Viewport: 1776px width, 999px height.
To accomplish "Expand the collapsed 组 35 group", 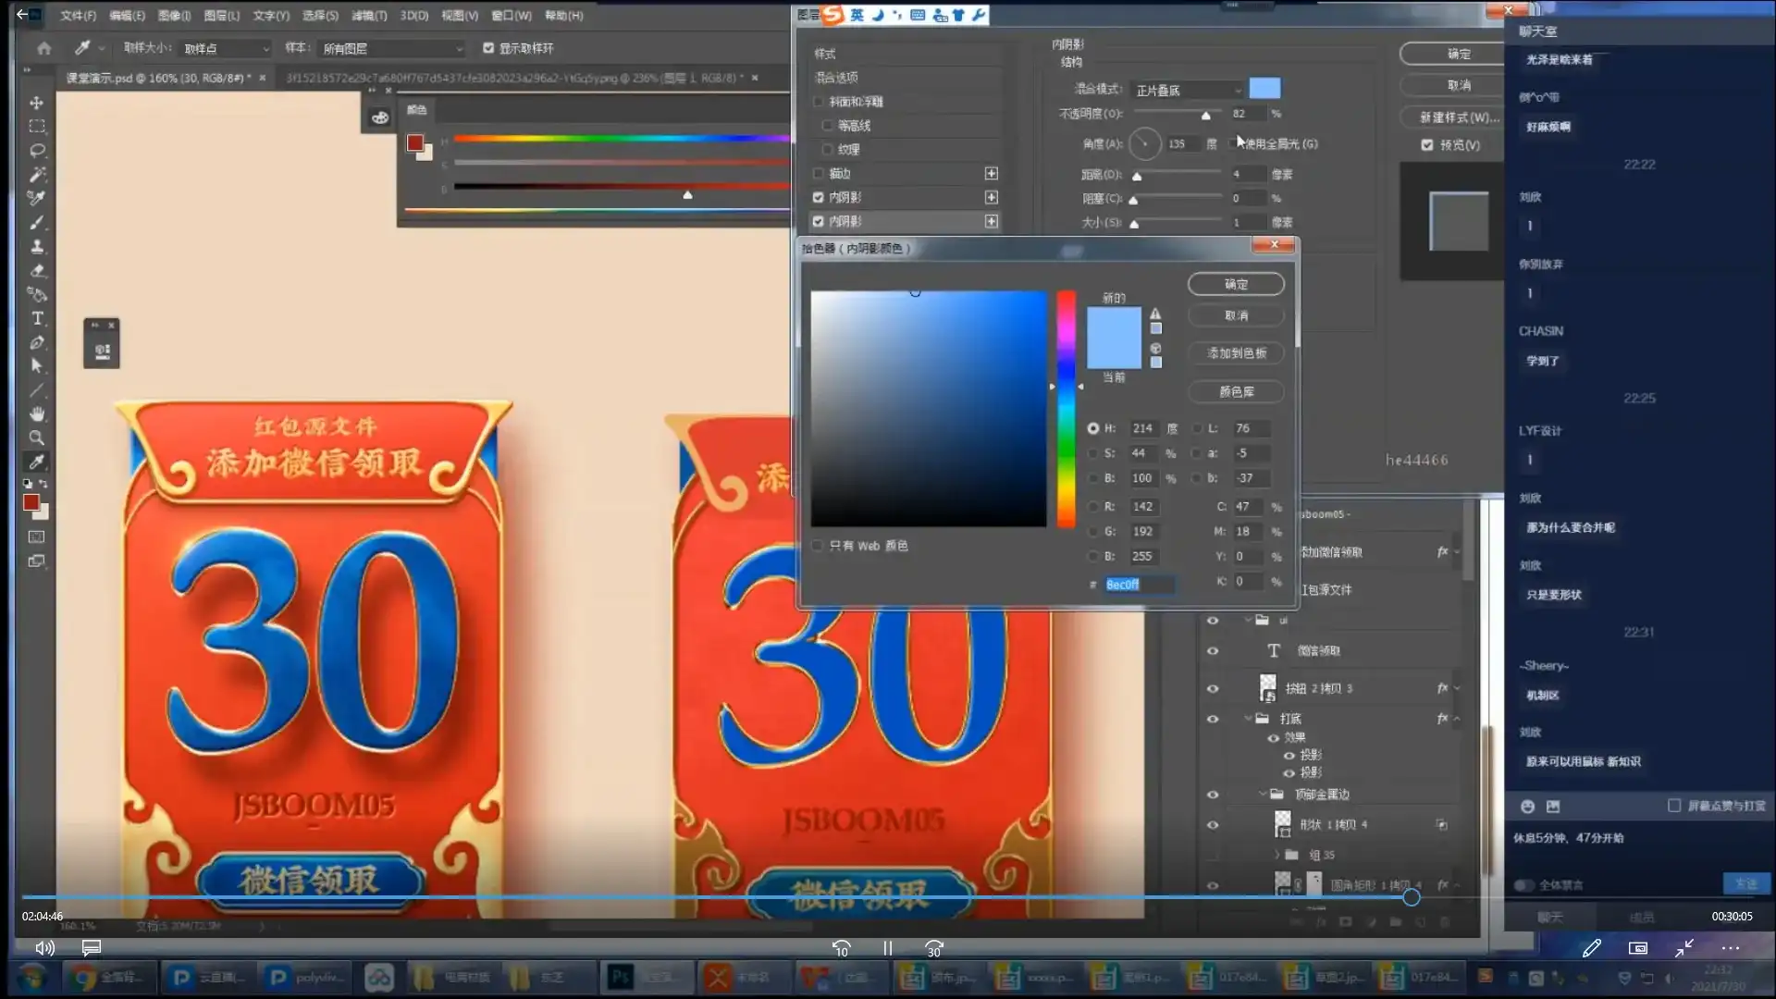I will (x=1276, y=854).
